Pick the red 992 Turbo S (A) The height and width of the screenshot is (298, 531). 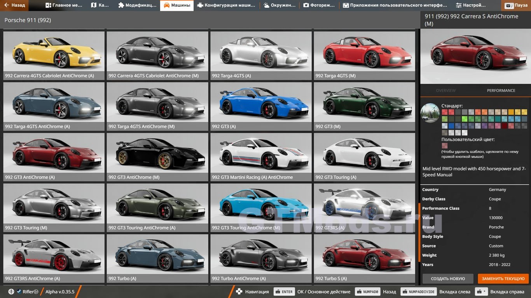(x=365, y=258)
